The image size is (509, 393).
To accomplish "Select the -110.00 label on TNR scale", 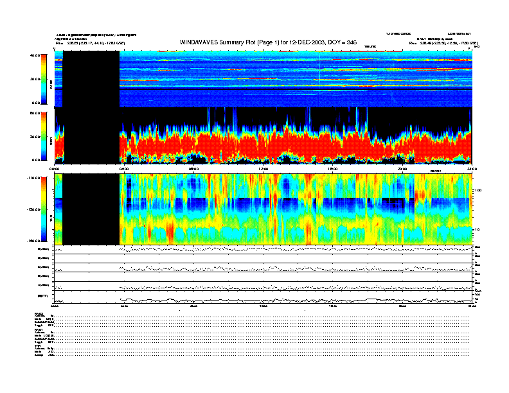I will click(33, 178).
